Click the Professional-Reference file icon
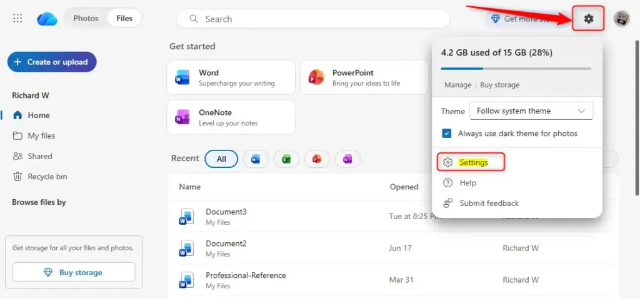 pos(186,280)
